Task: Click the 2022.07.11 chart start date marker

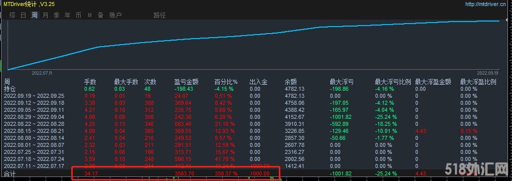Action: [x=42, y=73]
